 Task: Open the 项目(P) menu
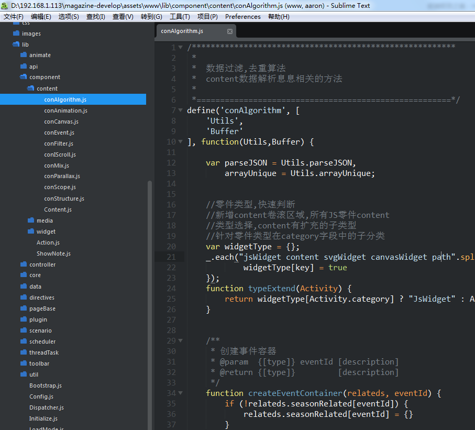pyautogui.click(x=207, y=17)
